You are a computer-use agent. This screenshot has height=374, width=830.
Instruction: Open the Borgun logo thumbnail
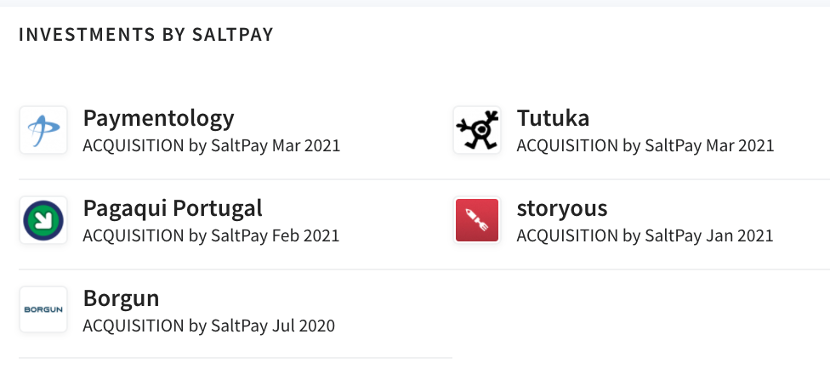pos(43,309)
